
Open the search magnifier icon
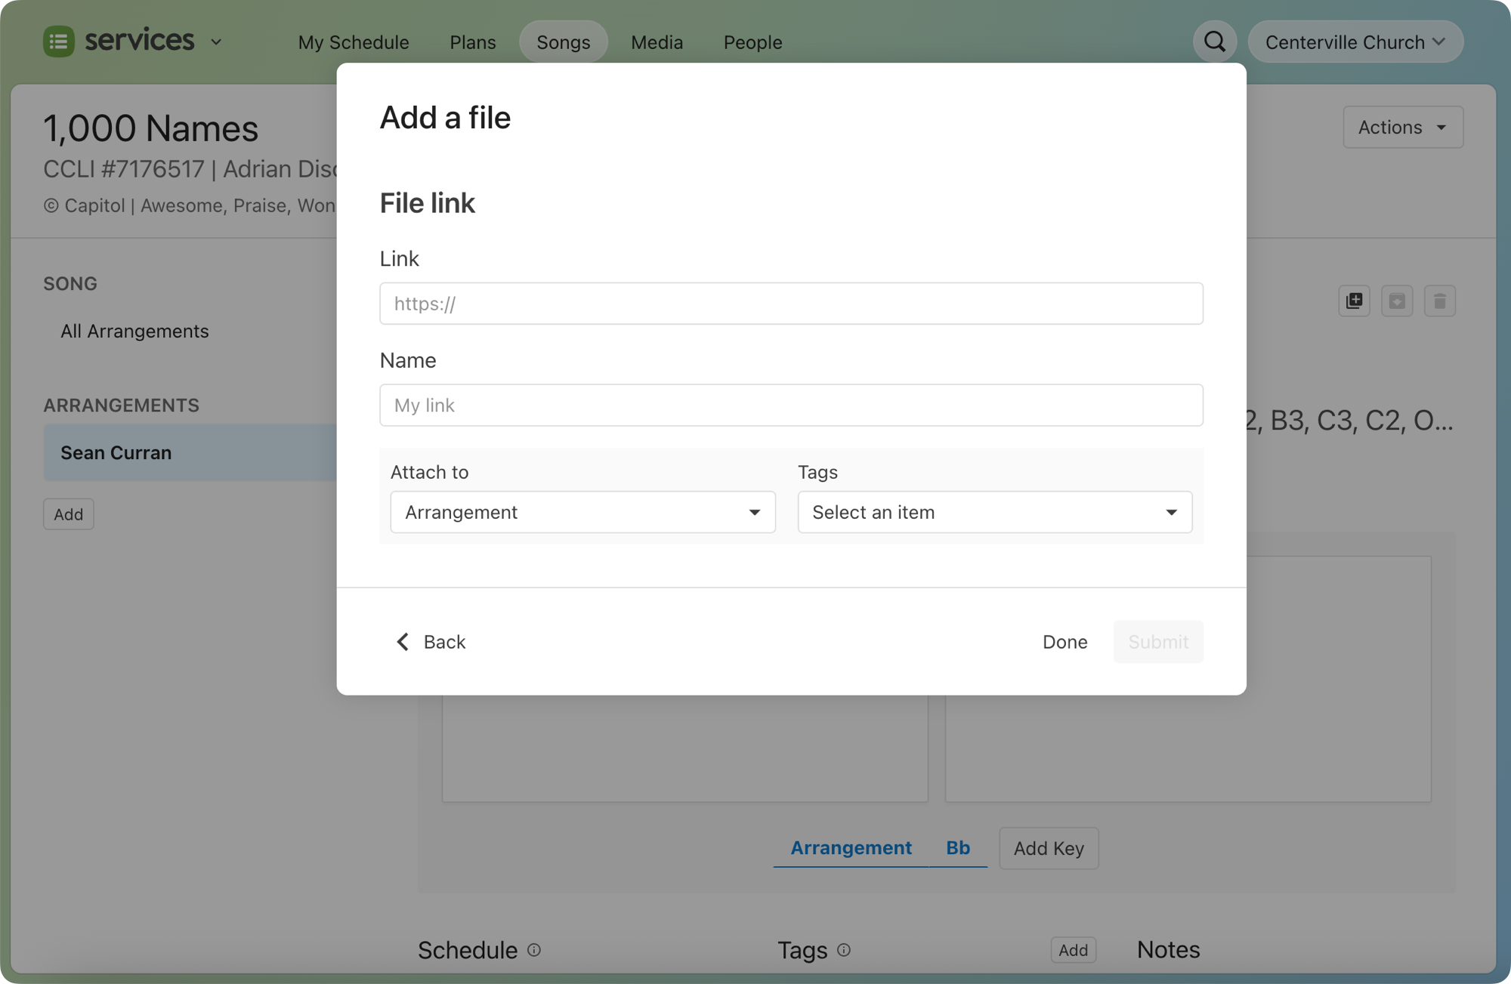click(1214, 42)
